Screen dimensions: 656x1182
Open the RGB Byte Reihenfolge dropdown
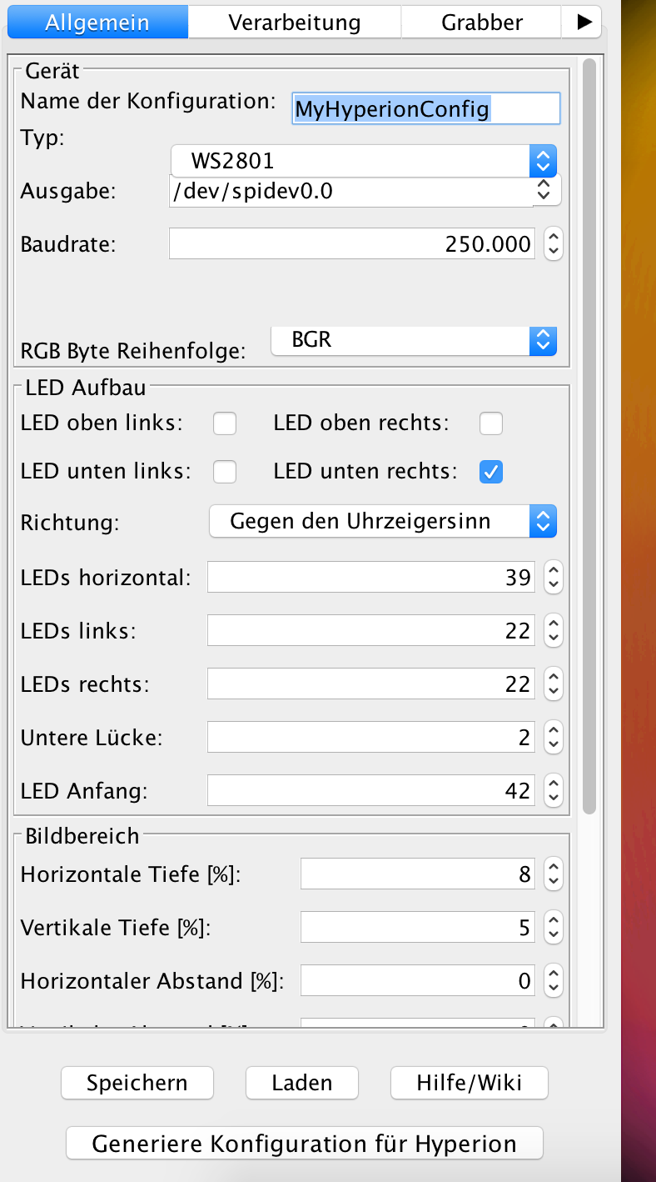pos(414,340)
